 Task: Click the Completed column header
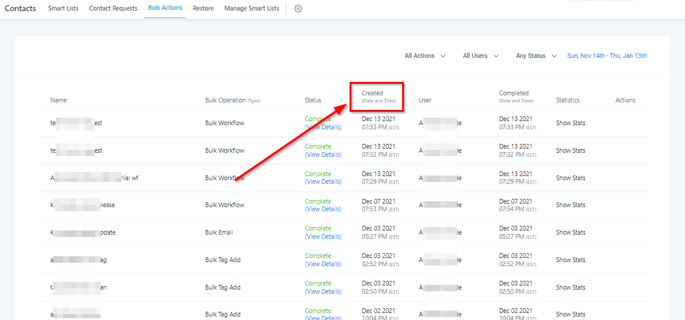(514, 94)
